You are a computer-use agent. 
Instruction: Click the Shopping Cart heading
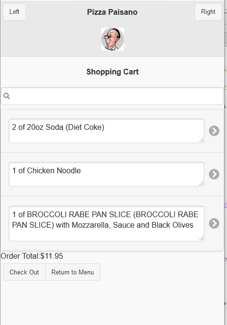click(x=113, y=72)
